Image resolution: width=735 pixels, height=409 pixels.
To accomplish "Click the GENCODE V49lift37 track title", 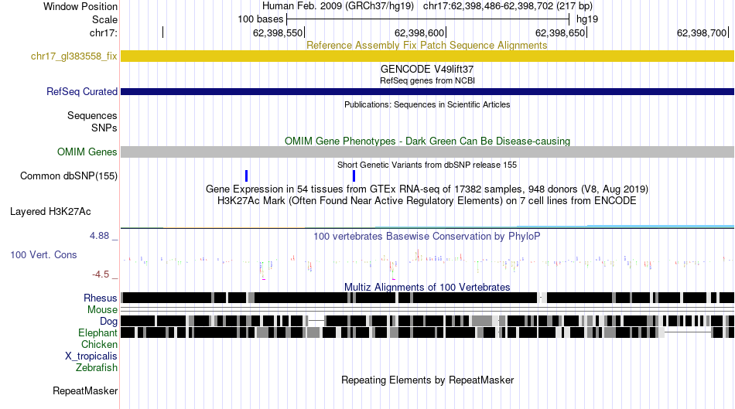I will [x=427, y=70].
